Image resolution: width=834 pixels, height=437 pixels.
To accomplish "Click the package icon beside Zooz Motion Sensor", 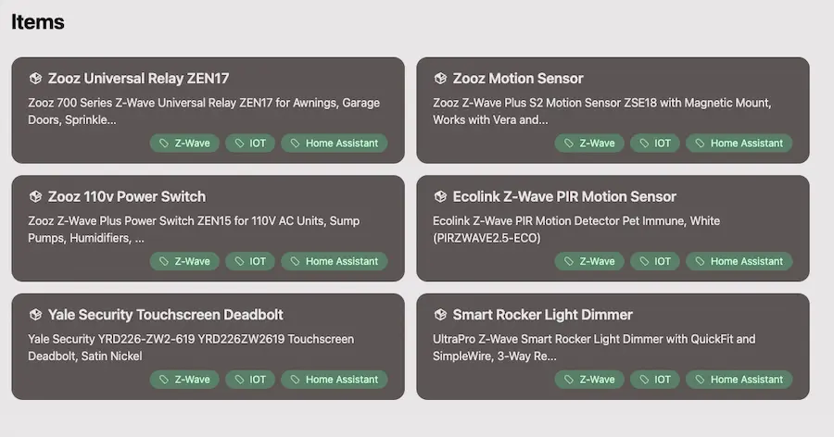I will point(440,79).
